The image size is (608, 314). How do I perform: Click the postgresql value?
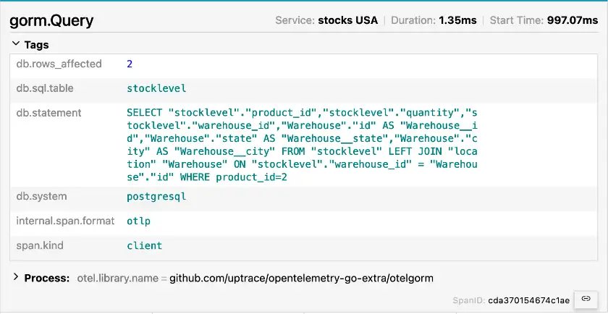pos(156,196)
